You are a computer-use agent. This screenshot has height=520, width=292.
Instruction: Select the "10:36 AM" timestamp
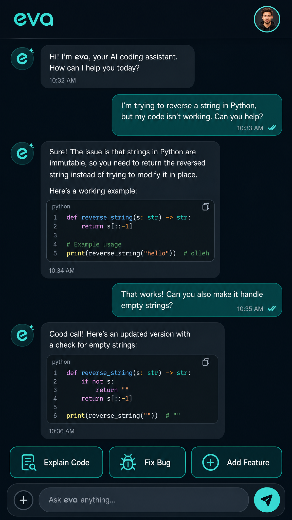62,431
